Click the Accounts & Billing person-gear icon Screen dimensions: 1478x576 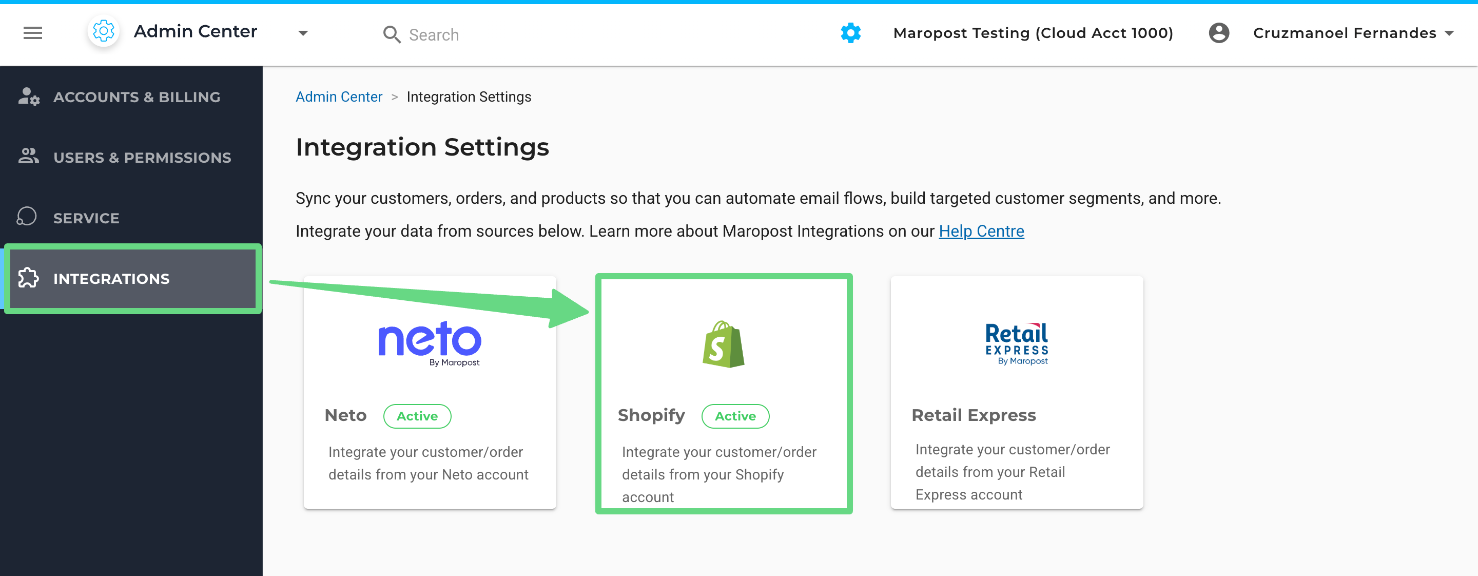(28, 97)
